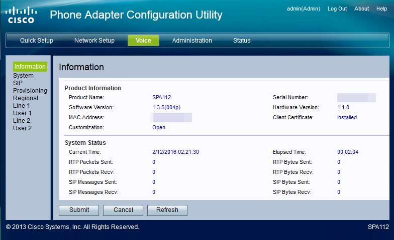
Task: Click software version 1.3.5(004p)
Action: pyautogui.click(x=166, y=107)
